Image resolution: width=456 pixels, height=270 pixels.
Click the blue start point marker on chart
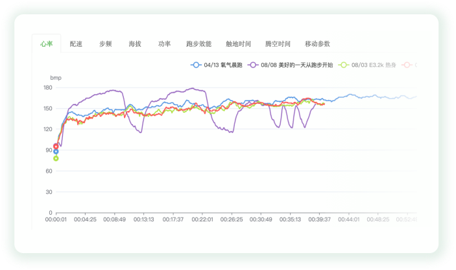tap(56, 152)
